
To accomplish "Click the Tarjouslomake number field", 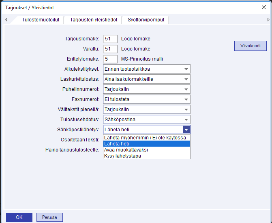I will click(x=110, y=39).
